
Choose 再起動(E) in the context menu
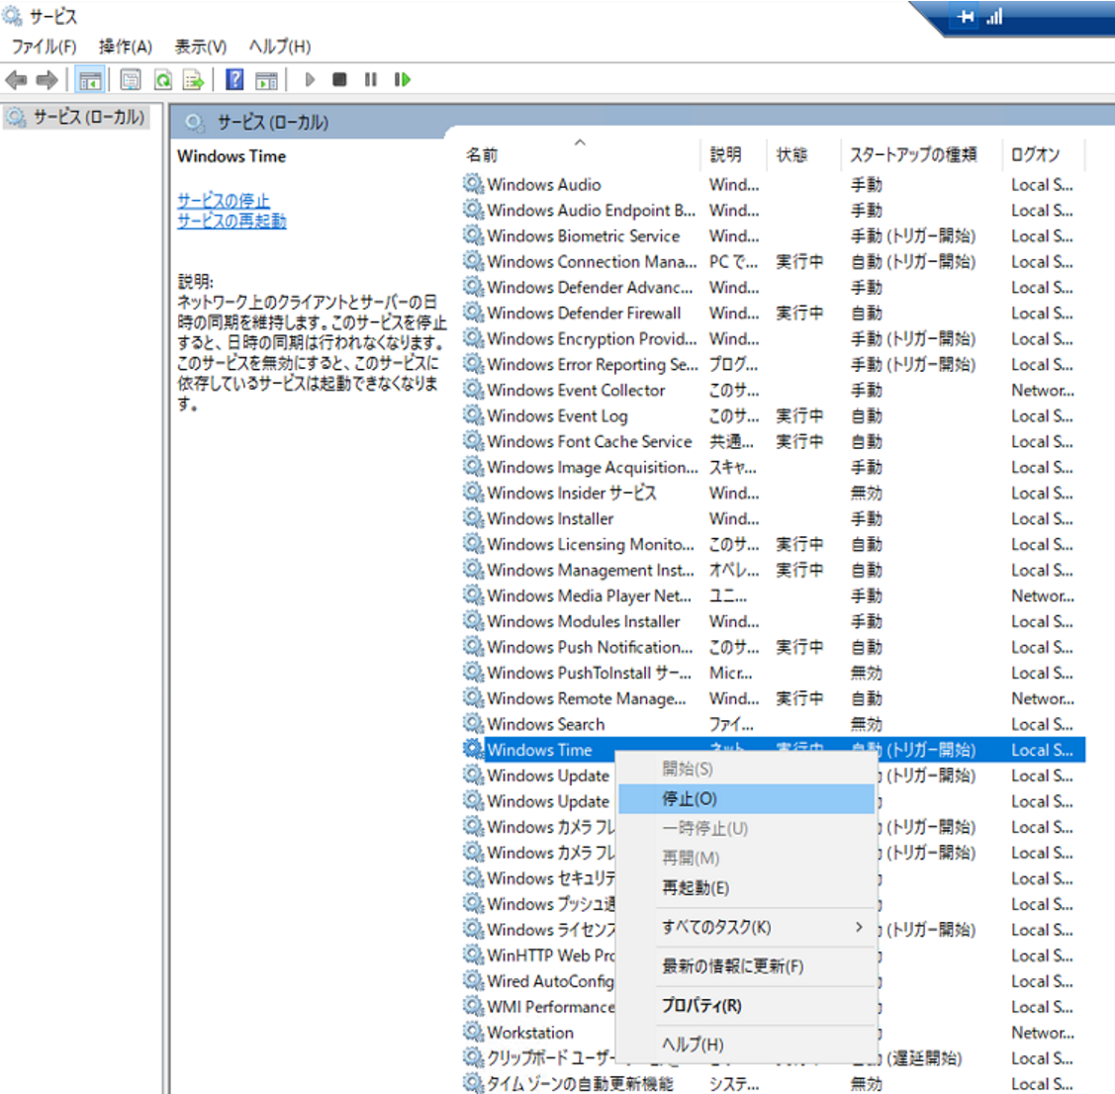point(746,888)
